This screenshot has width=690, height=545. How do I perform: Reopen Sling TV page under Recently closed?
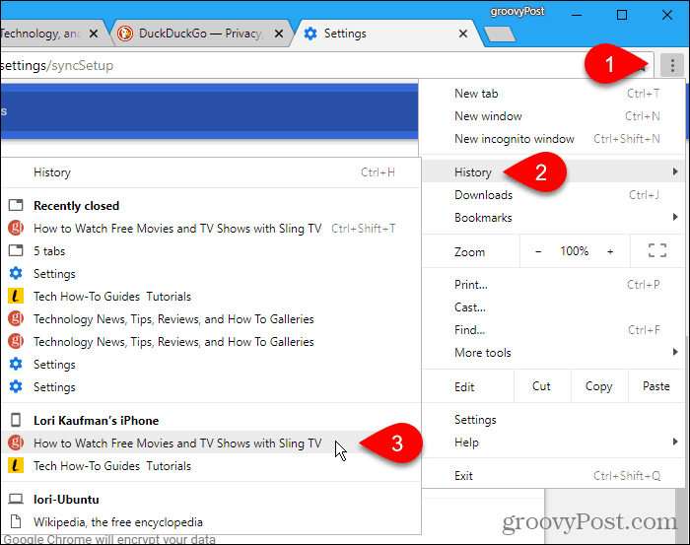click(211, 228)
